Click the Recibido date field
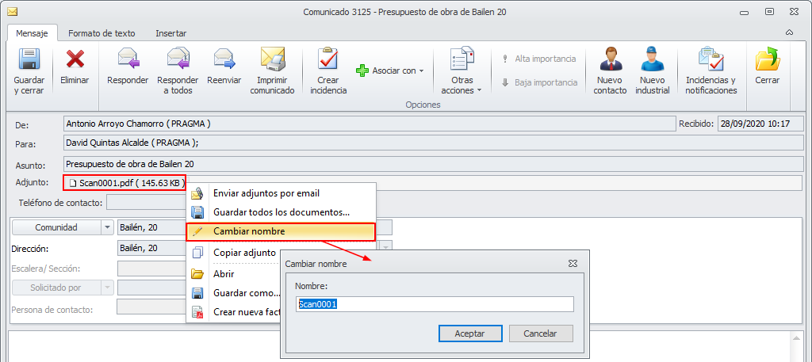812x362 pixels. point(760,124)
